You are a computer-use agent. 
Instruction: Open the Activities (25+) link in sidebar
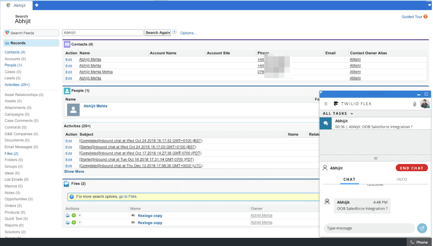pos(18,84)
